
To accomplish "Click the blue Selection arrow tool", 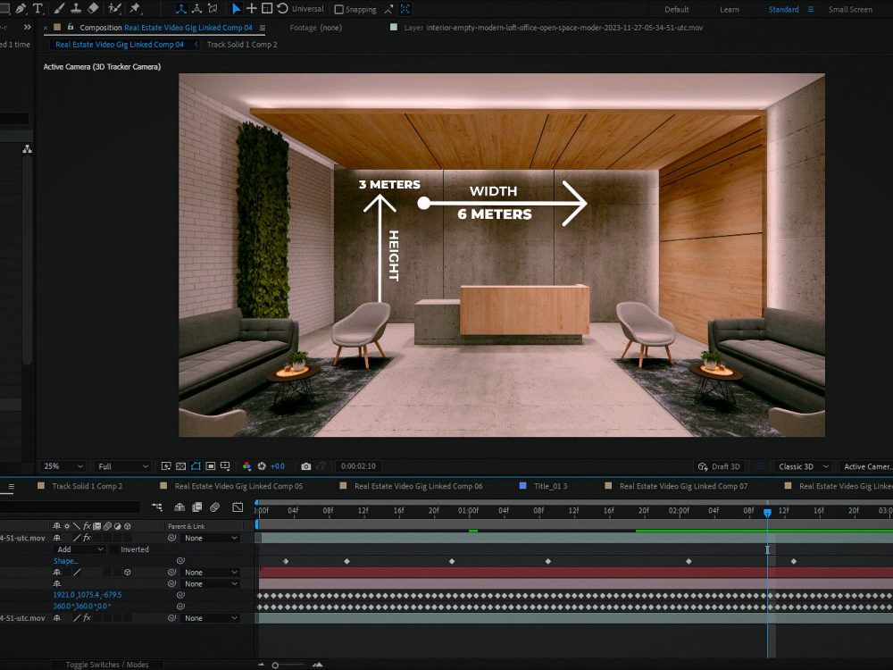I will [x=236, y=9].
